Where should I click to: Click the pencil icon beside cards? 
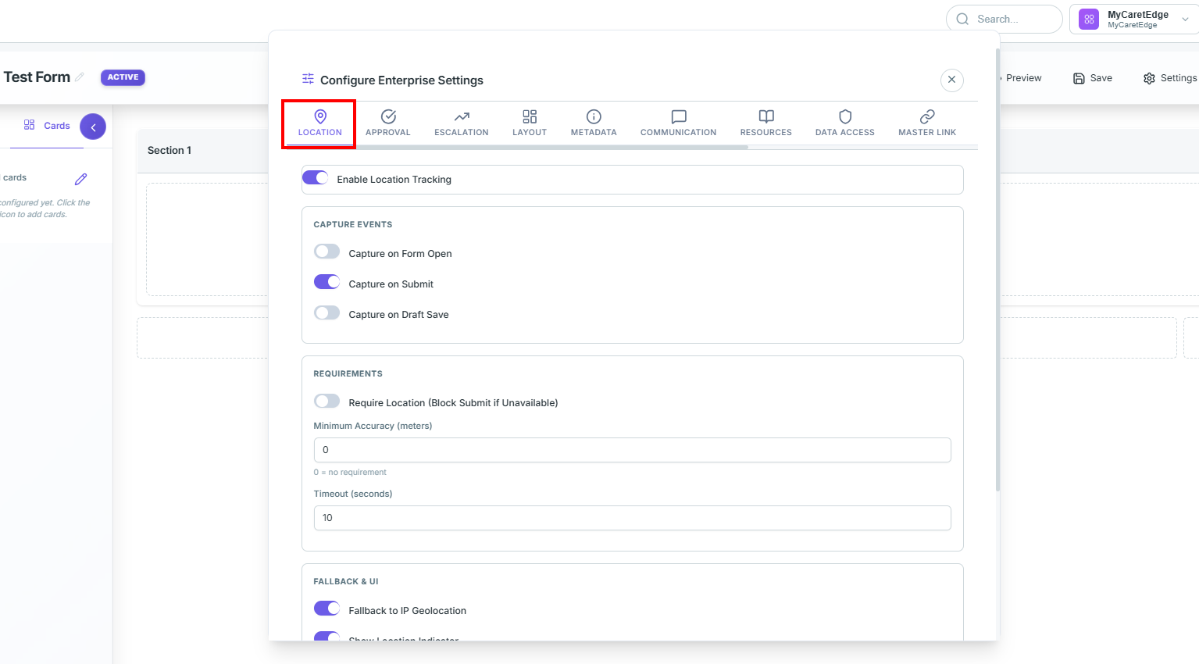tap(80, 179)
